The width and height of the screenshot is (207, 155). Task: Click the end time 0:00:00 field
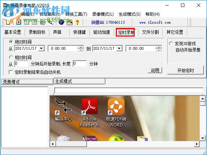pyautogui.click(x=141, y=48)
